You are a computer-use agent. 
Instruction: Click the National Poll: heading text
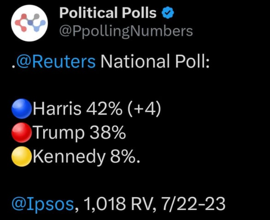(155, 61)
